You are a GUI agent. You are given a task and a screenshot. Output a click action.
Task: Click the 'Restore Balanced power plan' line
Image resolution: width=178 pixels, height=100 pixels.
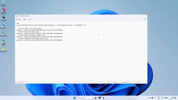tap(29, 32)
